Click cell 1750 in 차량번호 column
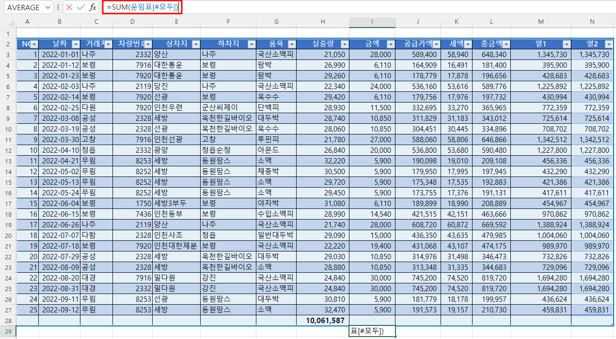The image size is (616, 339). pos(132,204)
